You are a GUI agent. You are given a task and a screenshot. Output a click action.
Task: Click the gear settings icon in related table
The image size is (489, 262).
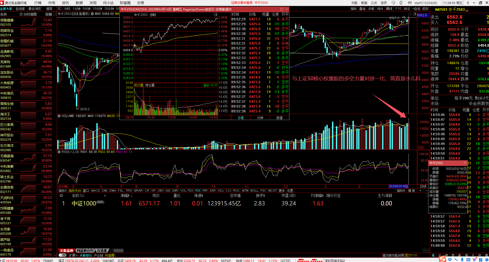point(61,196)
